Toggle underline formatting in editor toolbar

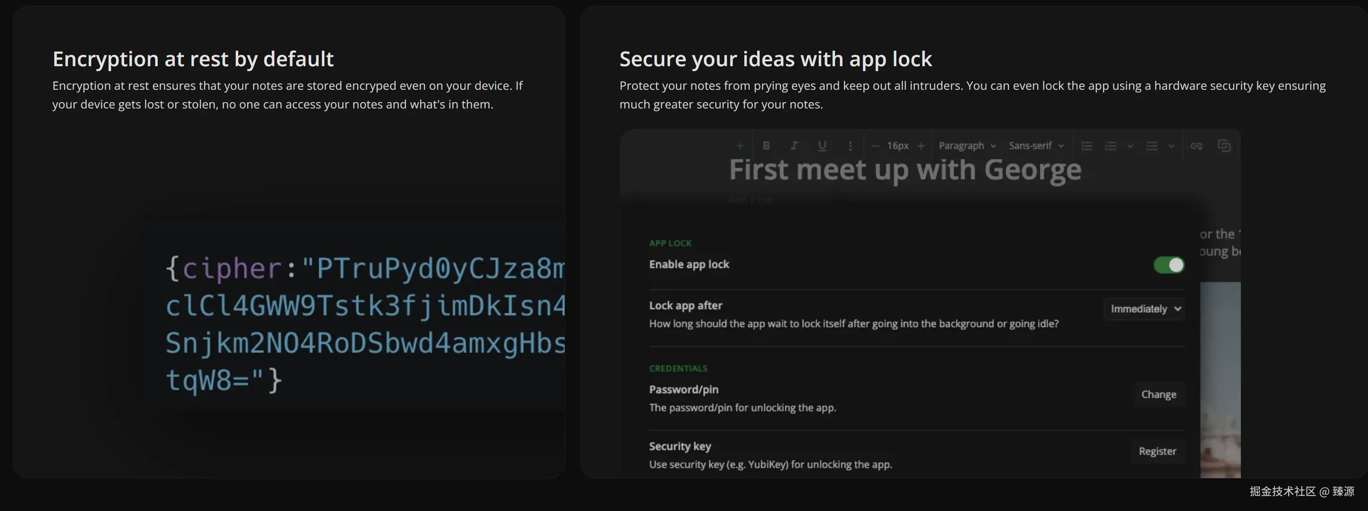(x=822, y=146)
